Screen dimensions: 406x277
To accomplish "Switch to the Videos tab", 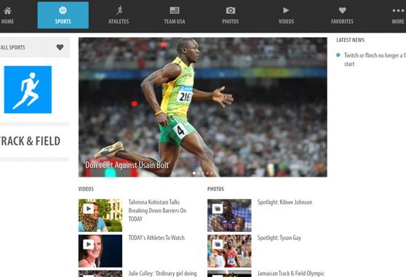I will (x=286, y=15).
